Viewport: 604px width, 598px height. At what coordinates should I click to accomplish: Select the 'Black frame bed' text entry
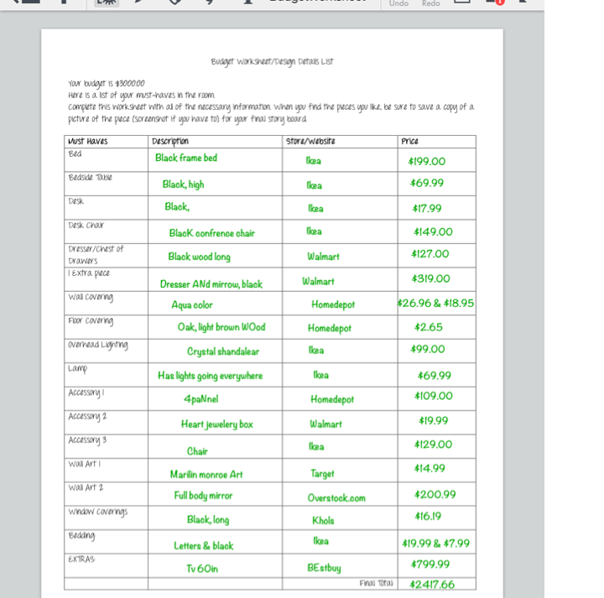(185, 158)
